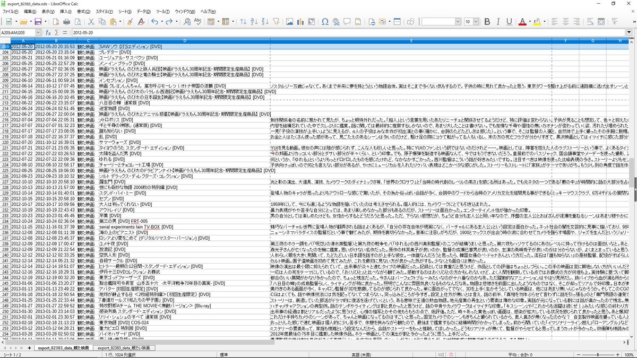
Task: Open the ファイル menu
Action: (x=10, y=11)
